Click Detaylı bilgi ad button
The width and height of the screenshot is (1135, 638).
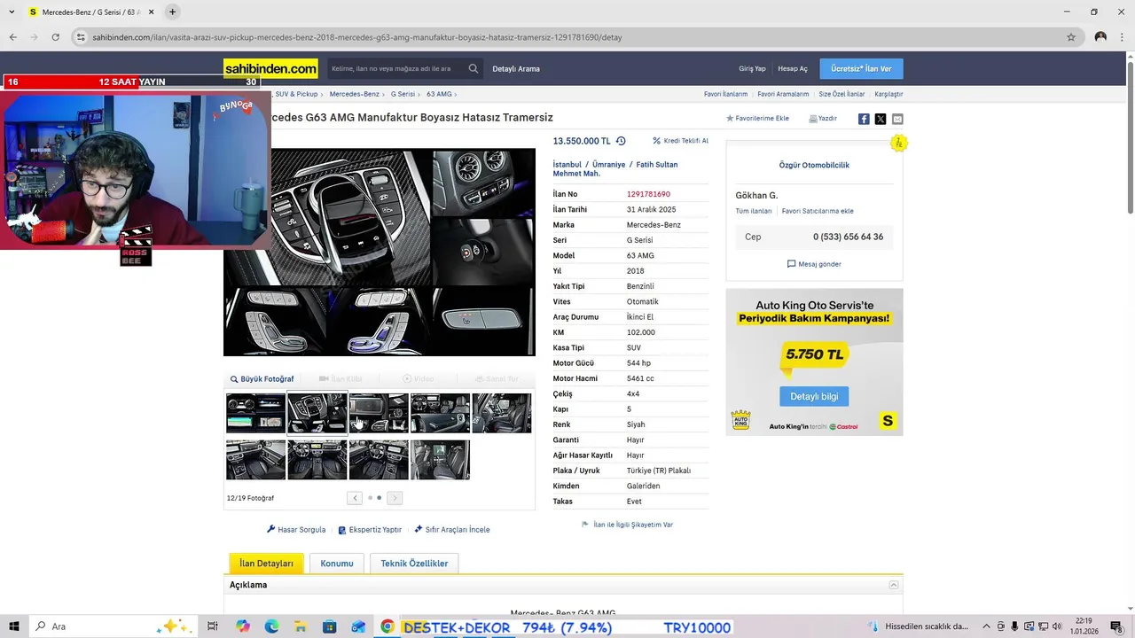(814, 396)
